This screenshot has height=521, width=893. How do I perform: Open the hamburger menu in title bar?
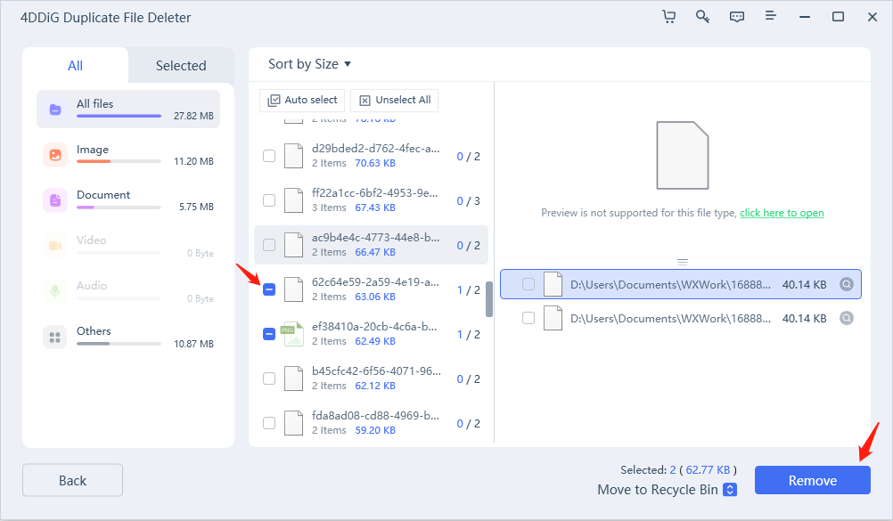tap(771, 17)
